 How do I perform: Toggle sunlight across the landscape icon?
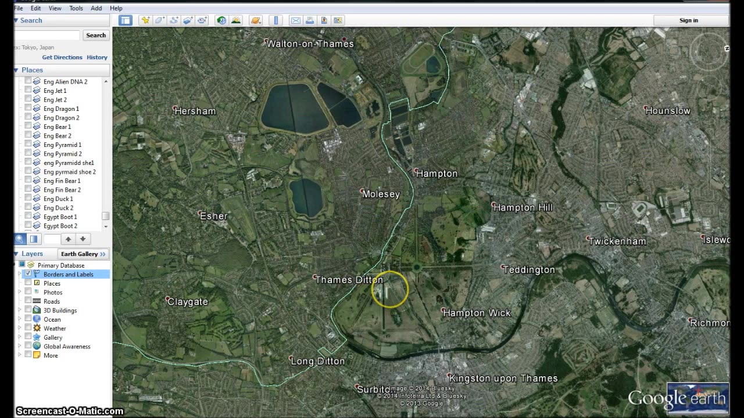235,20
